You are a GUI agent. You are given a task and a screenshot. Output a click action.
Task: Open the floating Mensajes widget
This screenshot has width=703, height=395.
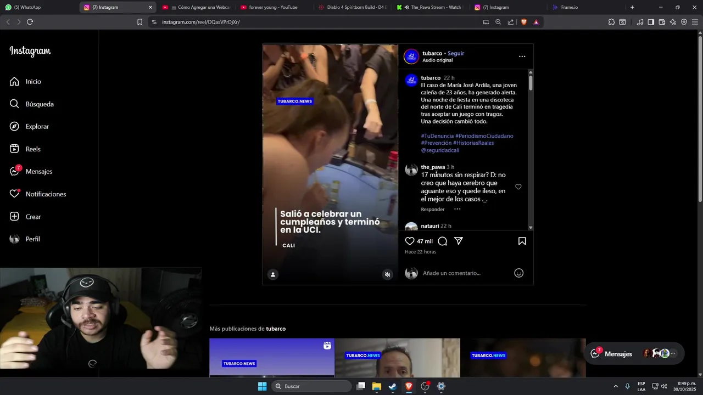(x=634, y=354)
